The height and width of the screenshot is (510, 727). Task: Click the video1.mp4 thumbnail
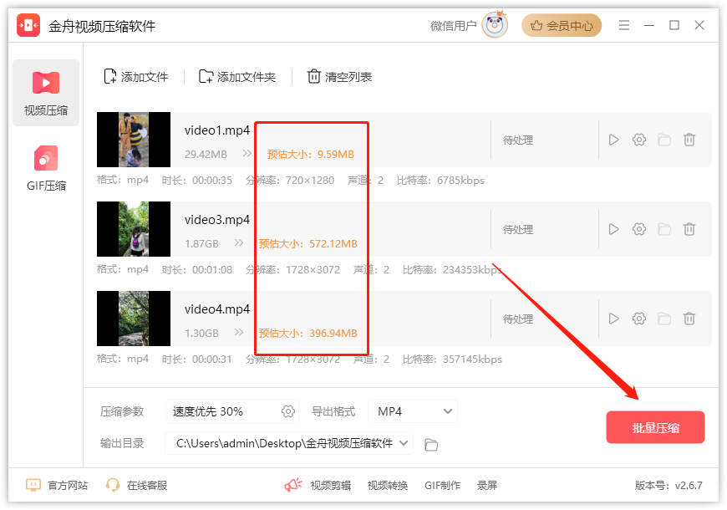pos(134,140)
